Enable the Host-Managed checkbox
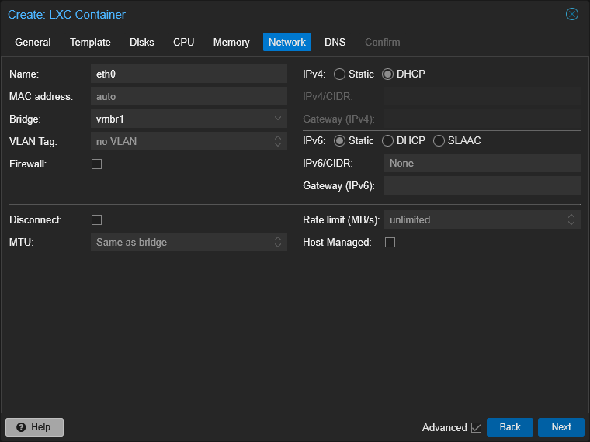The width and height of the screenshot is (590, 442). click(390, 243)
